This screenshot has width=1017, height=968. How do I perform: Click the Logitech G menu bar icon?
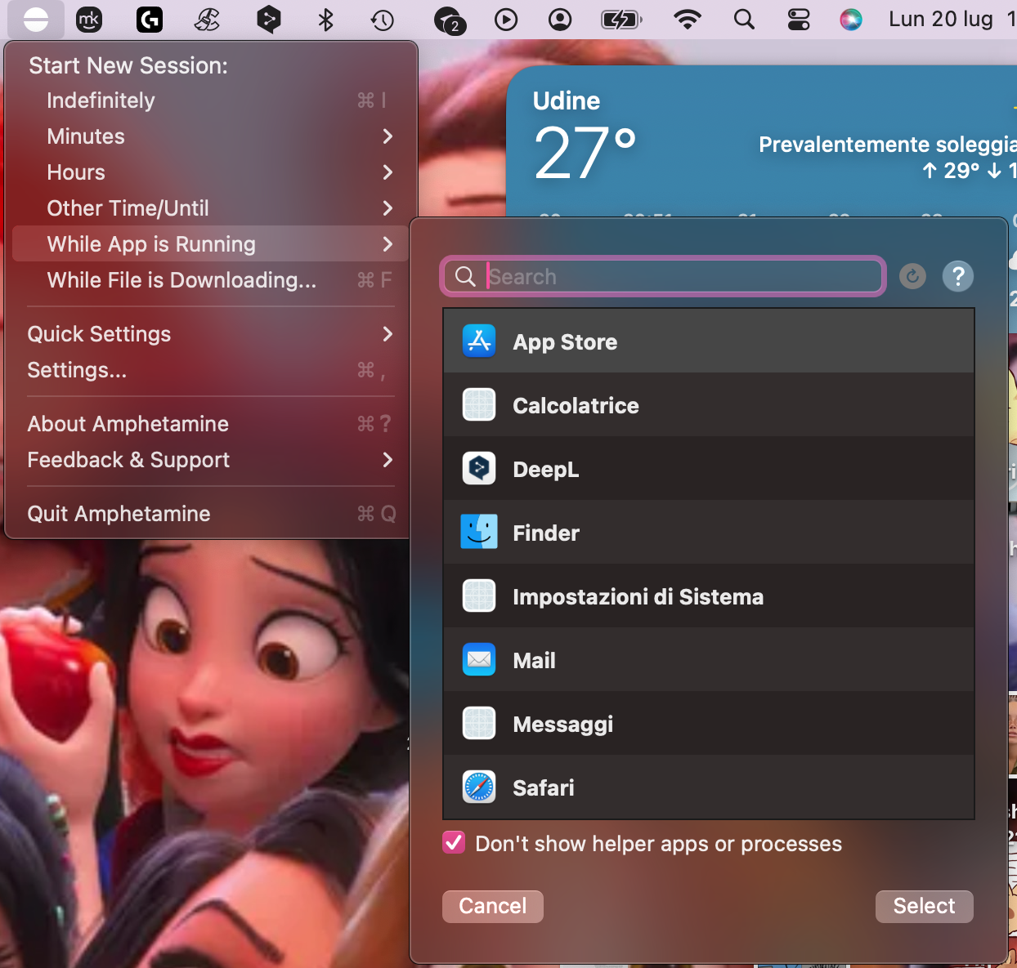[x=149, y=19]
